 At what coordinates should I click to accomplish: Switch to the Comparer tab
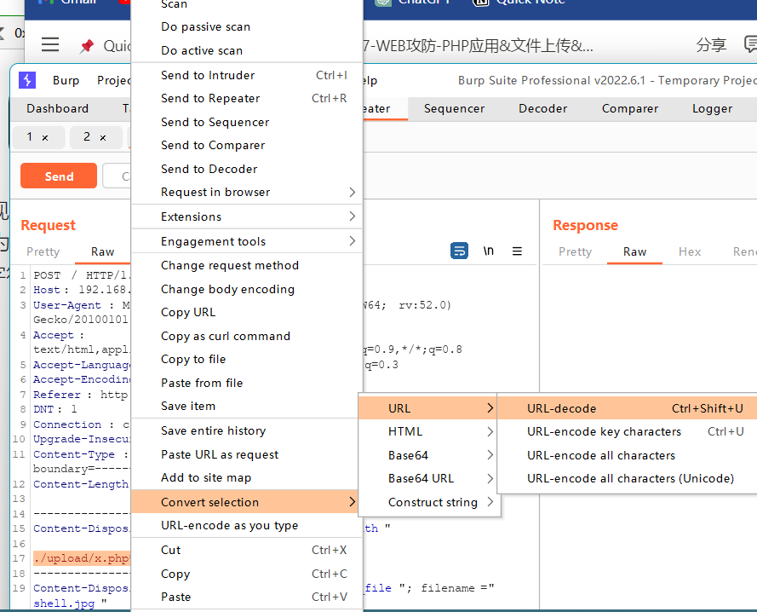click(x=629, y=108)
